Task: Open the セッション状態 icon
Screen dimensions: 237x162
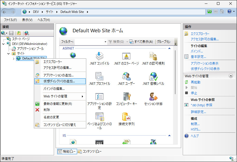Action: point(153,99)
